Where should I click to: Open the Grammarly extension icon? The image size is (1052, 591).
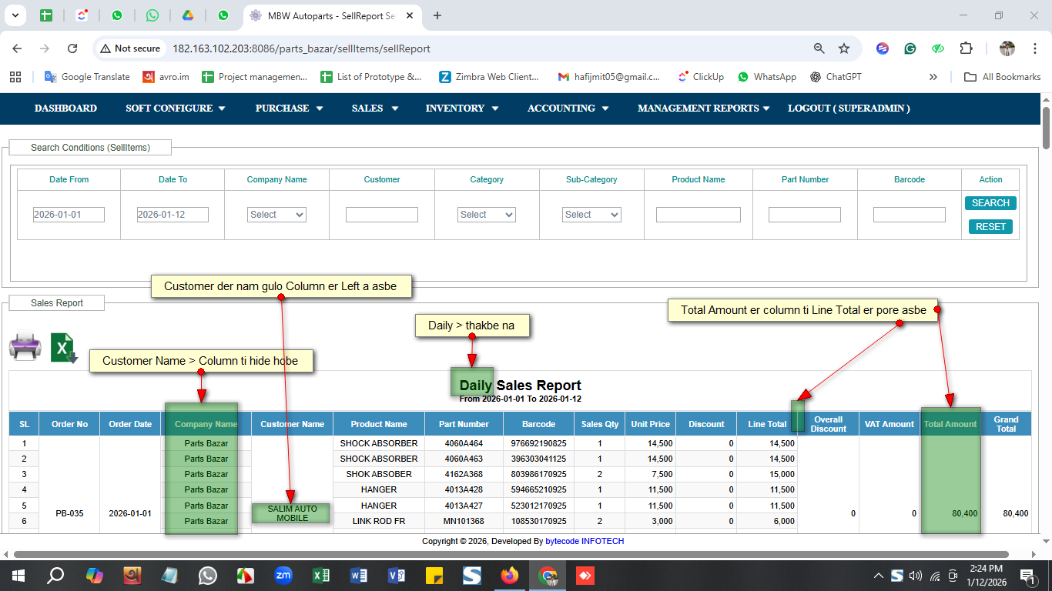click(x=910, y=48)
